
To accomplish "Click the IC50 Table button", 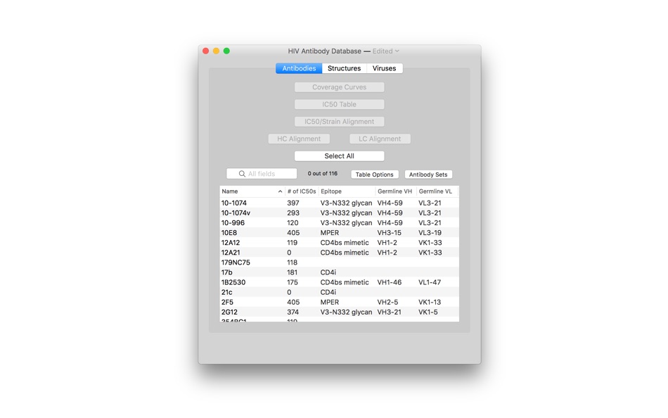I will click(x=339, y=104).
